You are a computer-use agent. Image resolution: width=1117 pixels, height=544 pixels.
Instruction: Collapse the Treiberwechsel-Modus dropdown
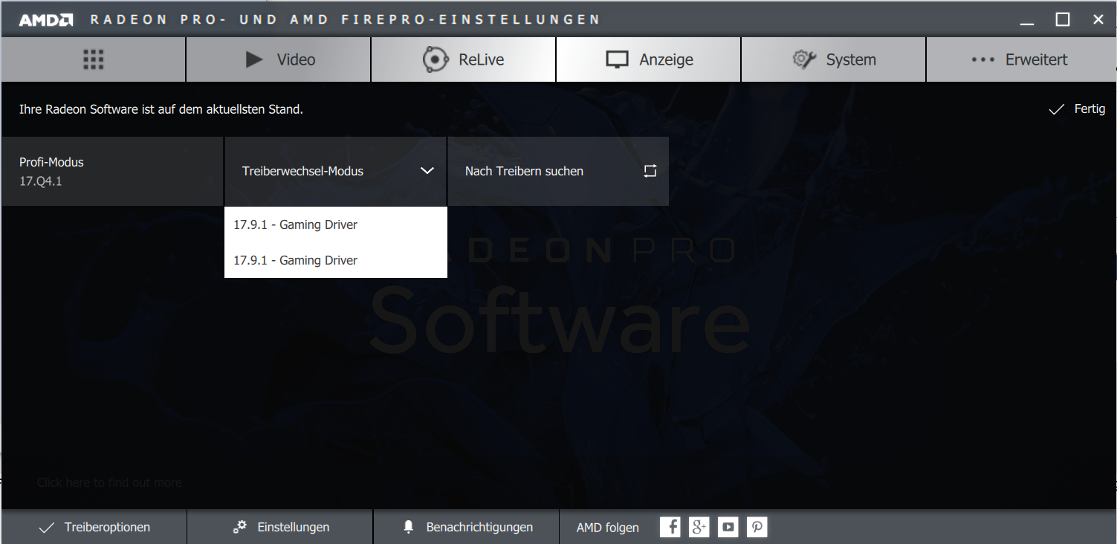(x=335, y=171)
